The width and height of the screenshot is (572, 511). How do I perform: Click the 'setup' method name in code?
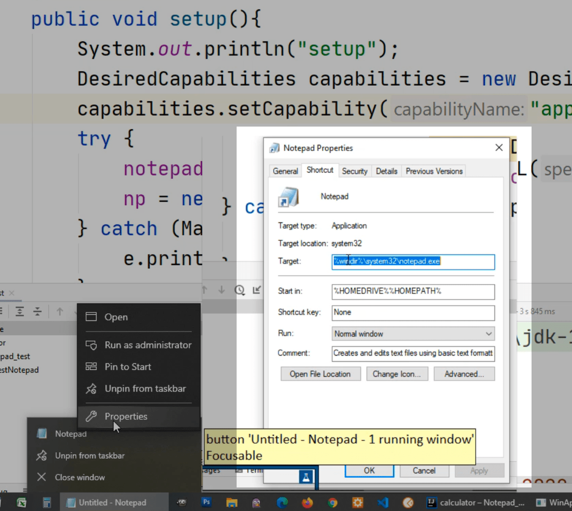click(x=198, y=19)
